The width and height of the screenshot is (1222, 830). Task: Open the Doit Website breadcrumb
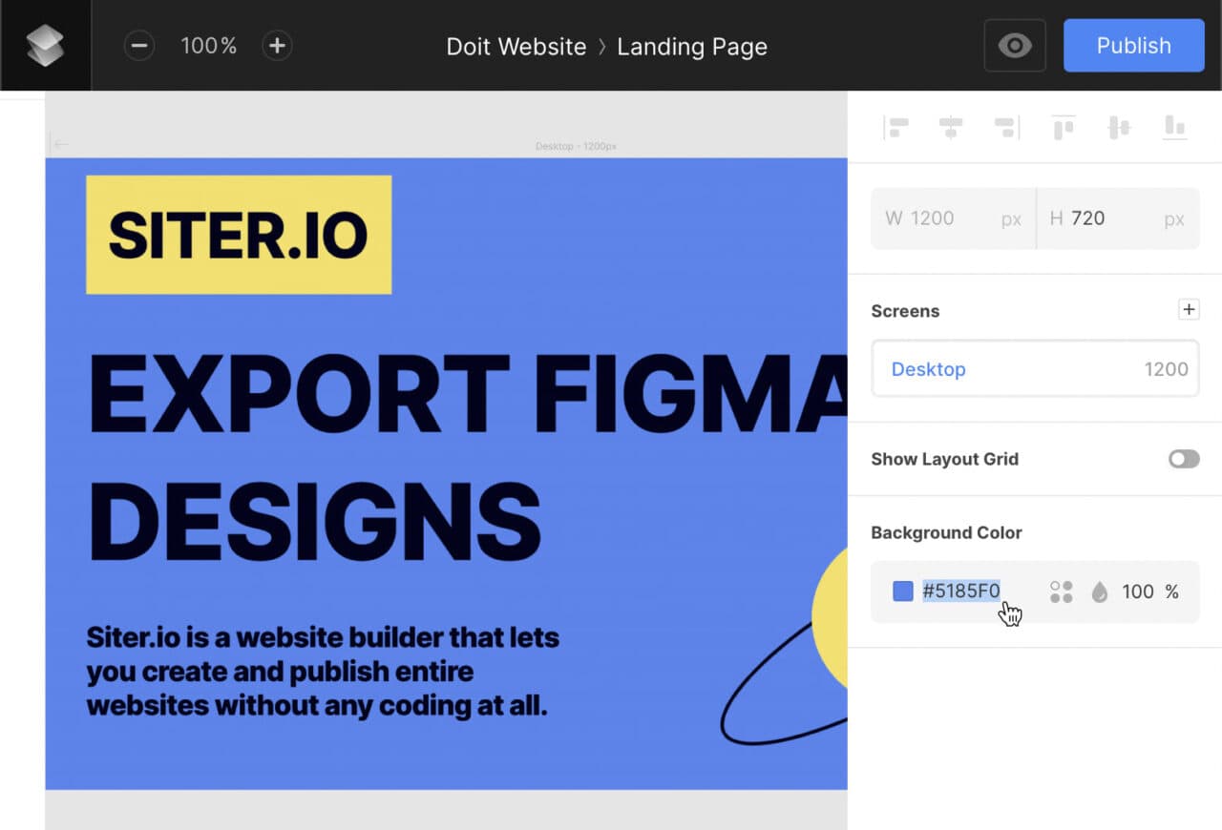tap(516, 46)
